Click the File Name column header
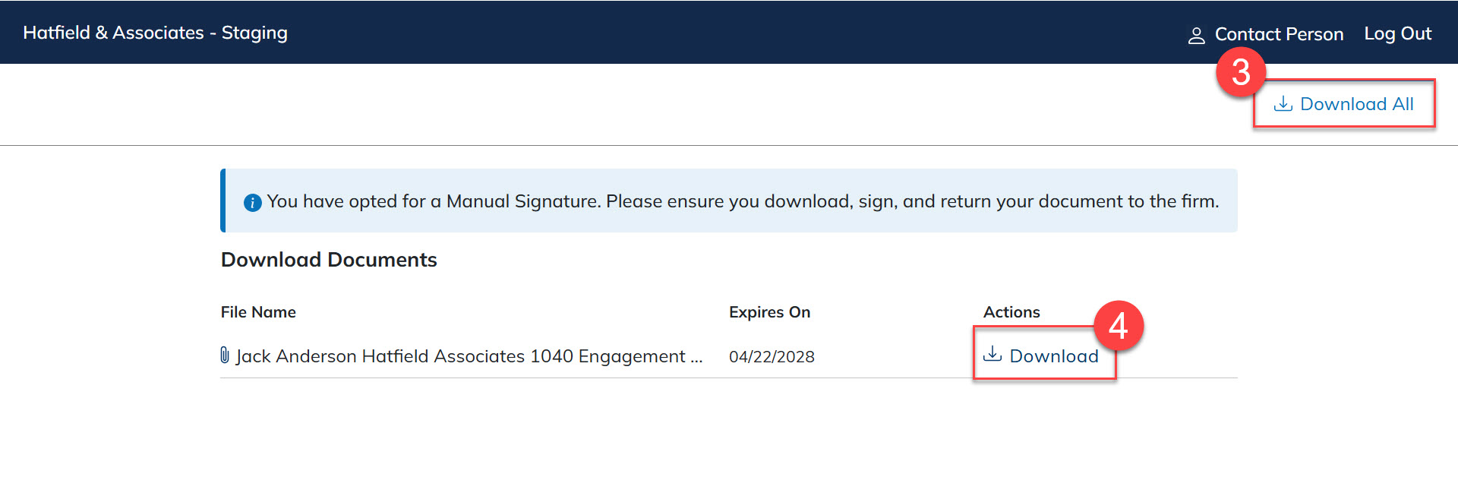 pyautogui.click(x=258, y=312)
